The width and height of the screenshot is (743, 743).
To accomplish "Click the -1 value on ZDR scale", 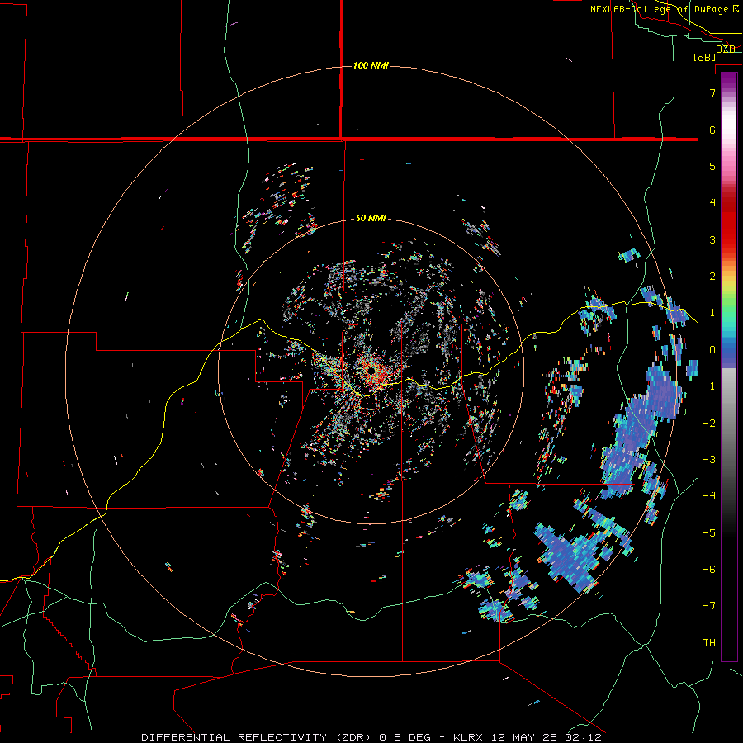I will tap(709, 386).
